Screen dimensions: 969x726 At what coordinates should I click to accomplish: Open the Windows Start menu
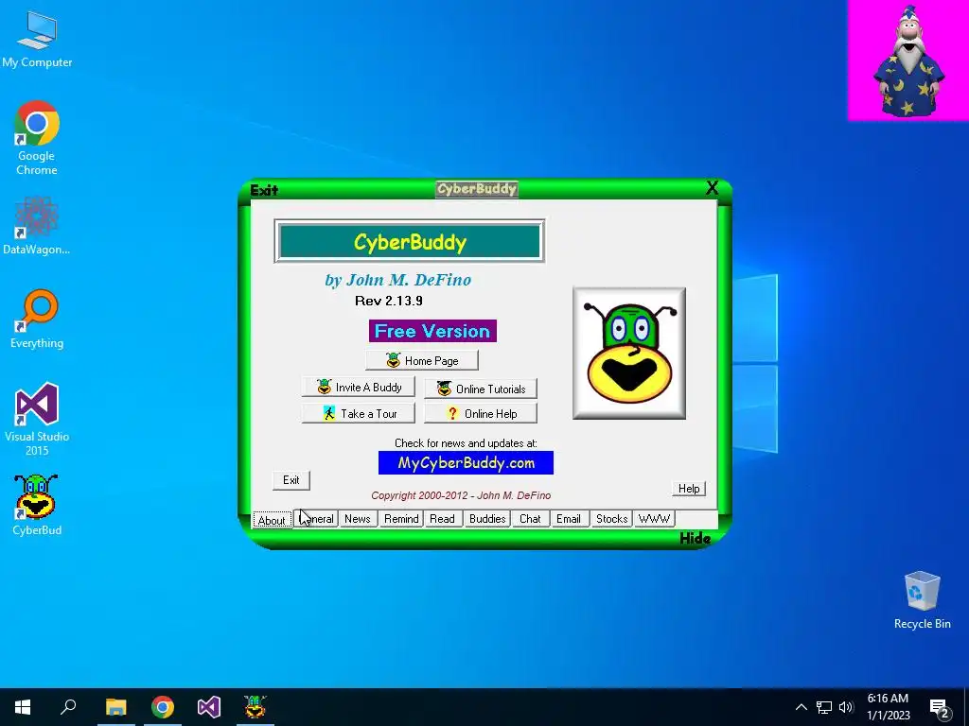pyautogui.click(x=23, y=707)
